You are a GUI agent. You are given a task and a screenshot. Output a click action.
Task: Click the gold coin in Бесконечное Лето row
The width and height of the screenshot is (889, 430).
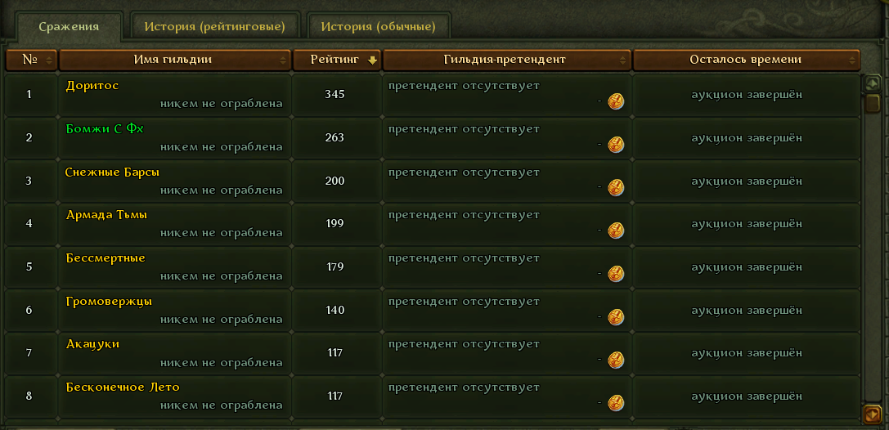tap(616, 403)
